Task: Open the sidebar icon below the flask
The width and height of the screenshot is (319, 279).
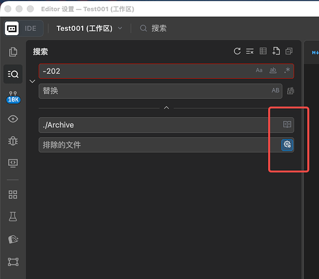Action: pos(13,239)
